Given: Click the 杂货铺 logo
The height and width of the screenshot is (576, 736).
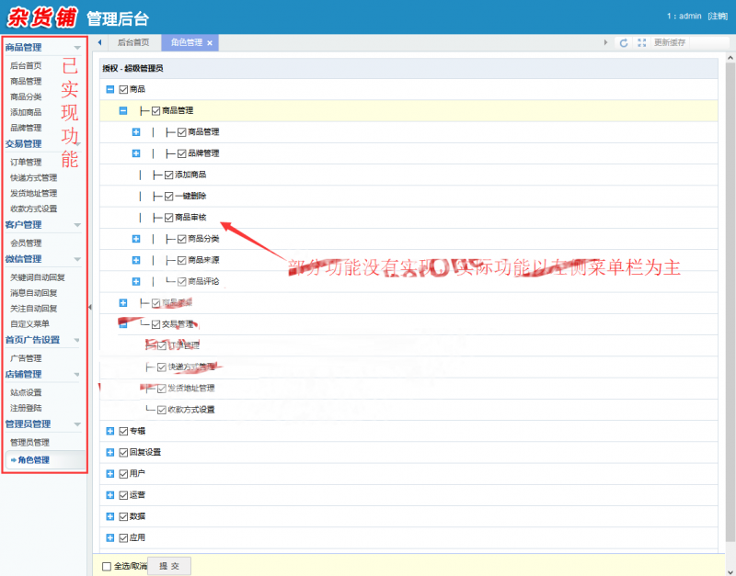Looking at the screenshot, I should (41, 17).
